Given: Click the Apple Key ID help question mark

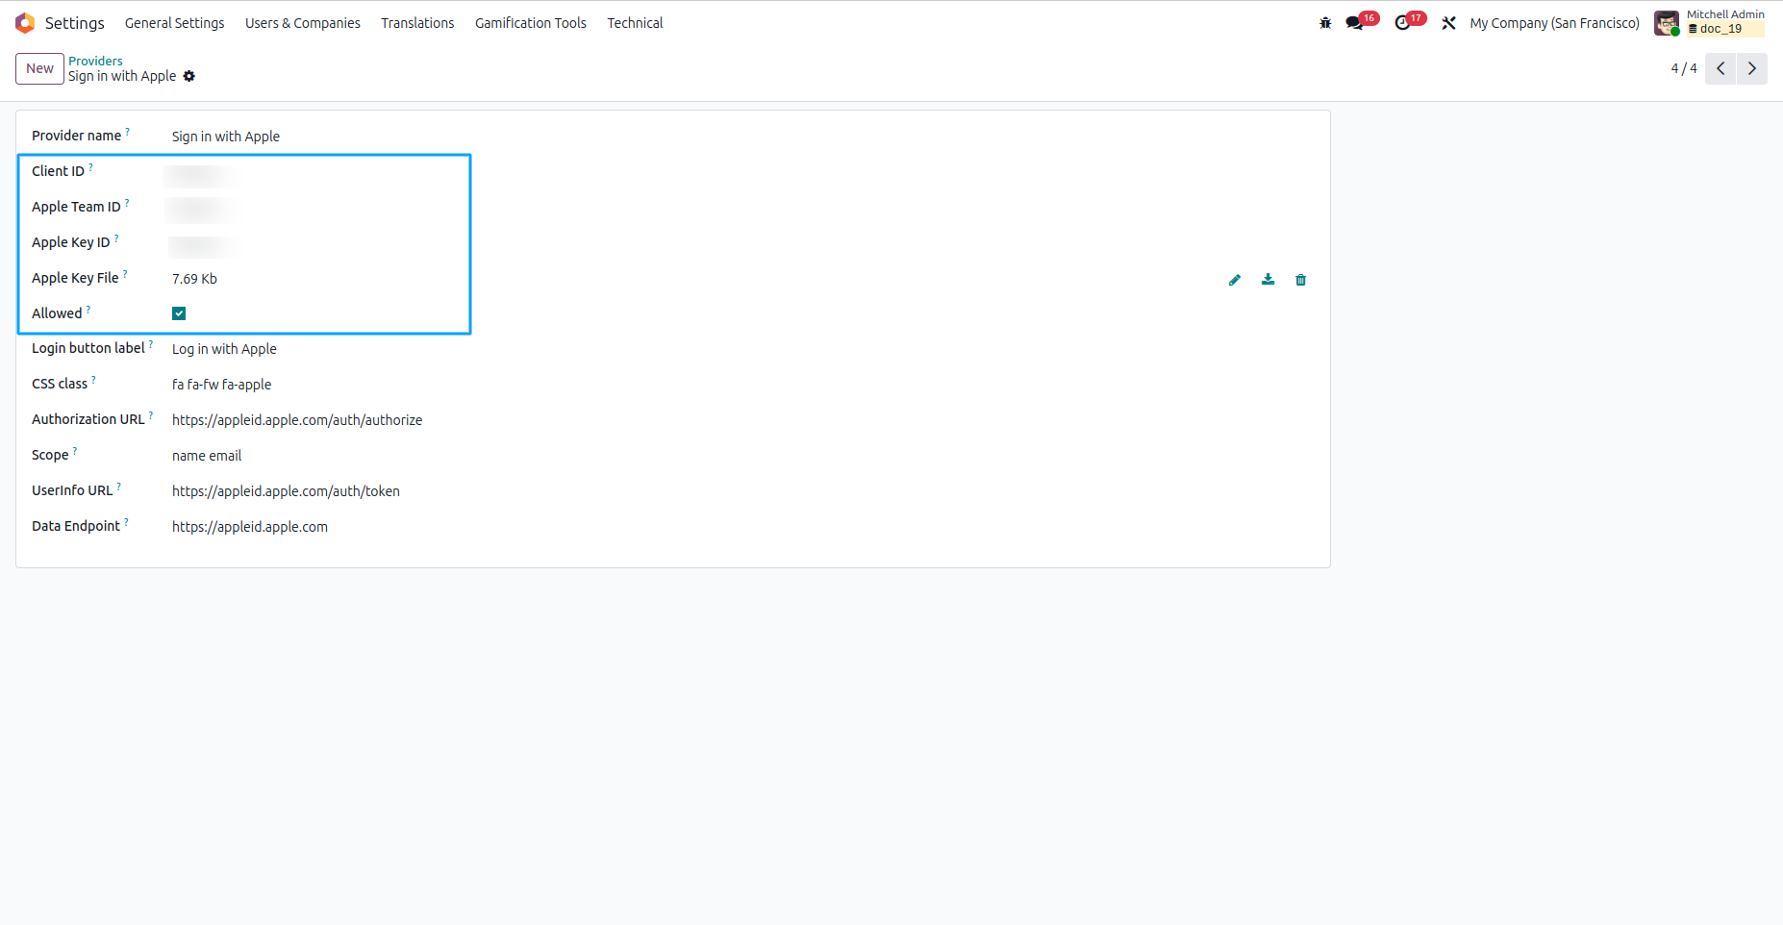Looking at the screenshot, I should point(116,238).
